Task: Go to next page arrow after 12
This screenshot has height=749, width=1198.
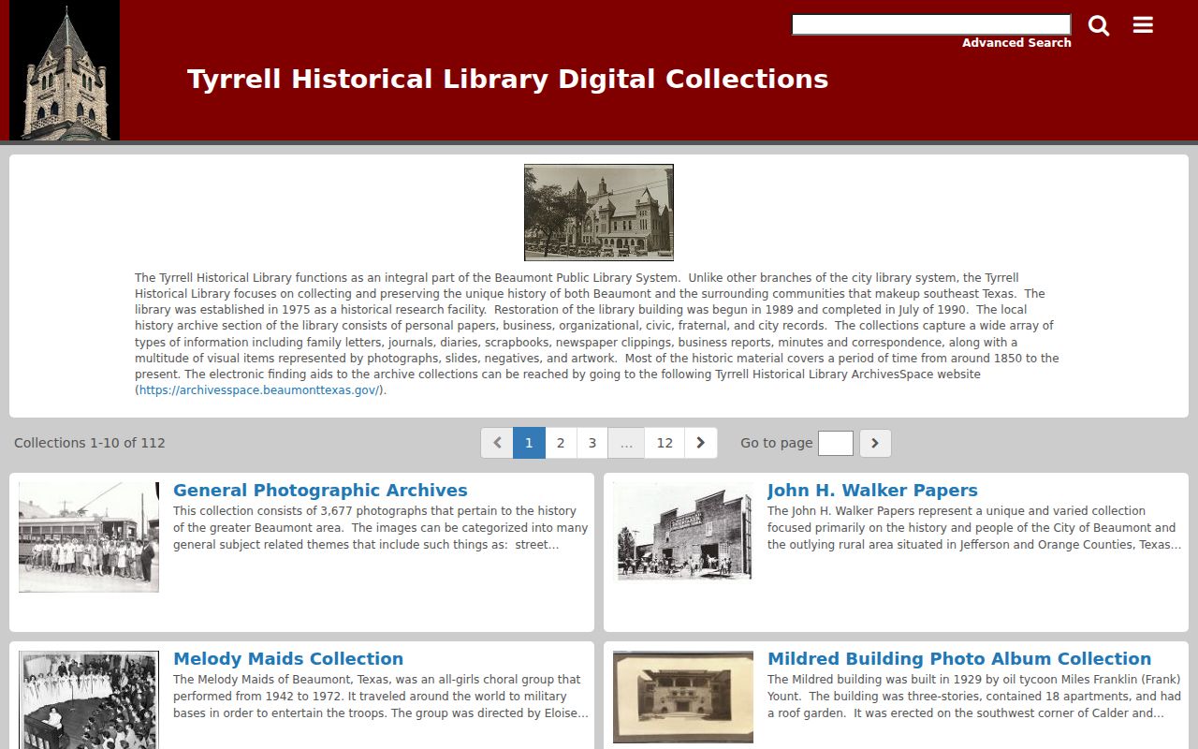Action: click(x=701, y=443)
